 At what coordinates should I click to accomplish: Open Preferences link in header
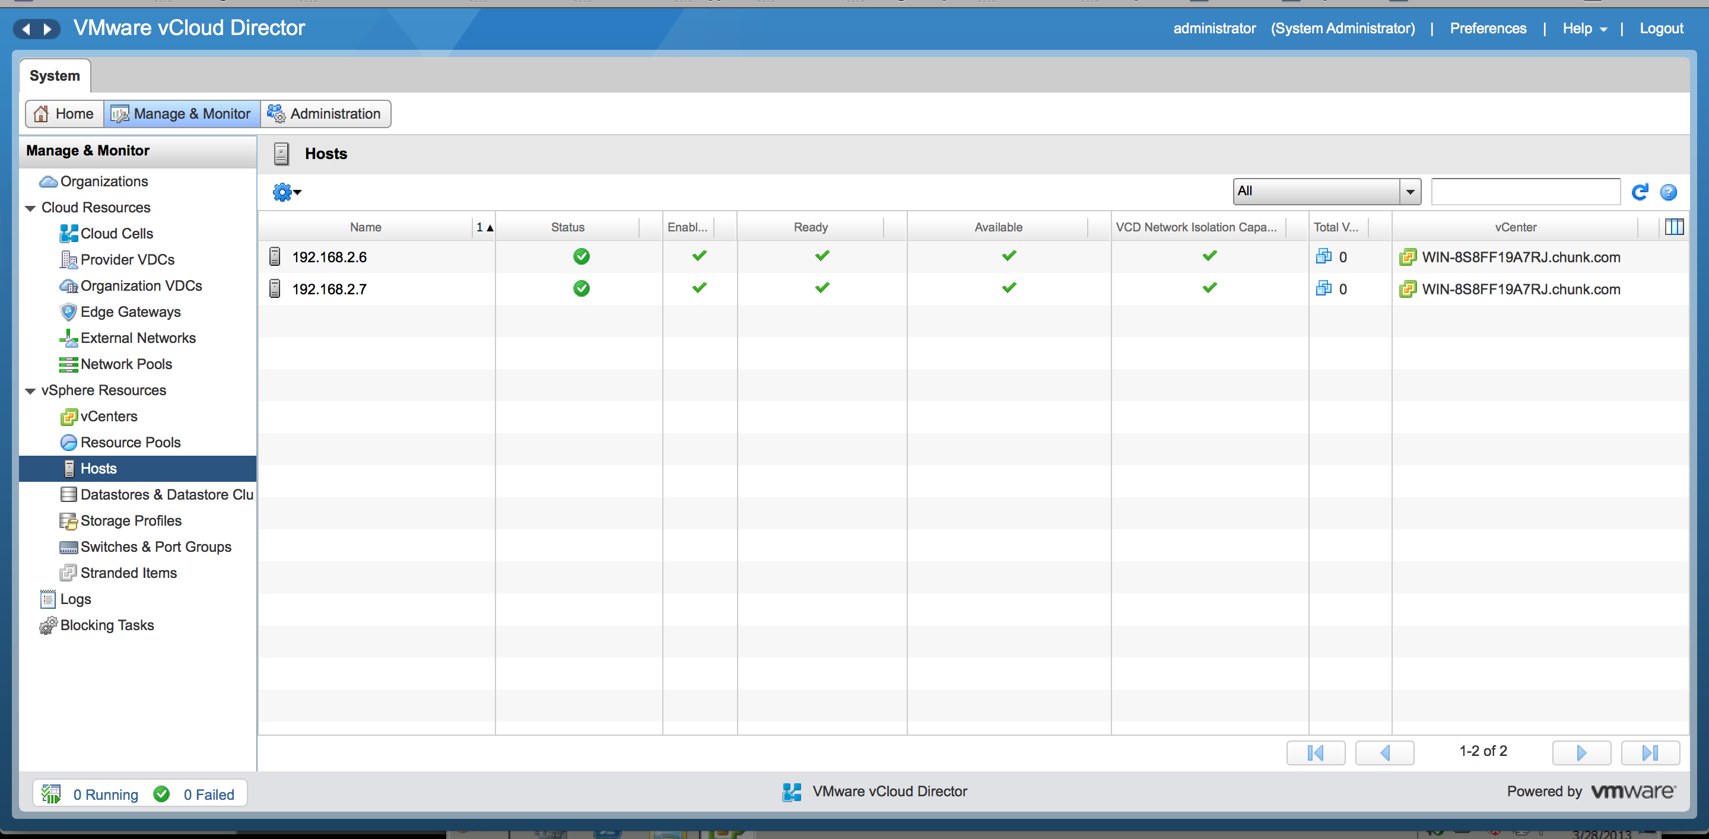(x=1488, y=28)
